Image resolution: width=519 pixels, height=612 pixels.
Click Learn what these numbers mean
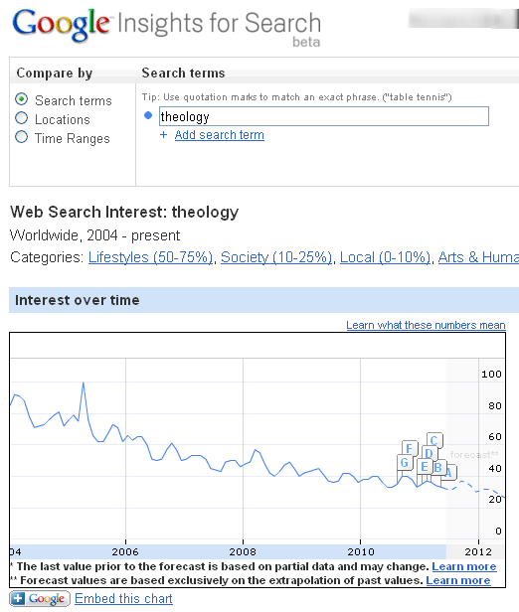point(426,325)
